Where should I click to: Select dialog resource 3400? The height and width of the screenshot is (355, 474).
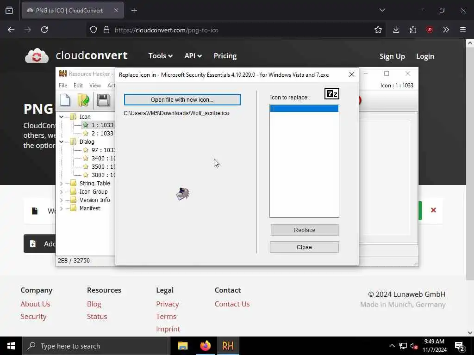click(x=103, y=159)
